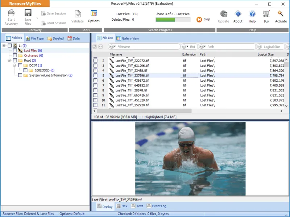Skip the current search phase
Screen dimensions: 290x217
203,19
